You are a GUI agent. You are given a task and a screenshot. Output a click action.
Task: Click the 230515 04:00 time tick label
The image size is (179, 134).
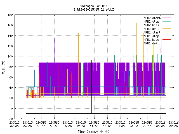tap(27, 125)
